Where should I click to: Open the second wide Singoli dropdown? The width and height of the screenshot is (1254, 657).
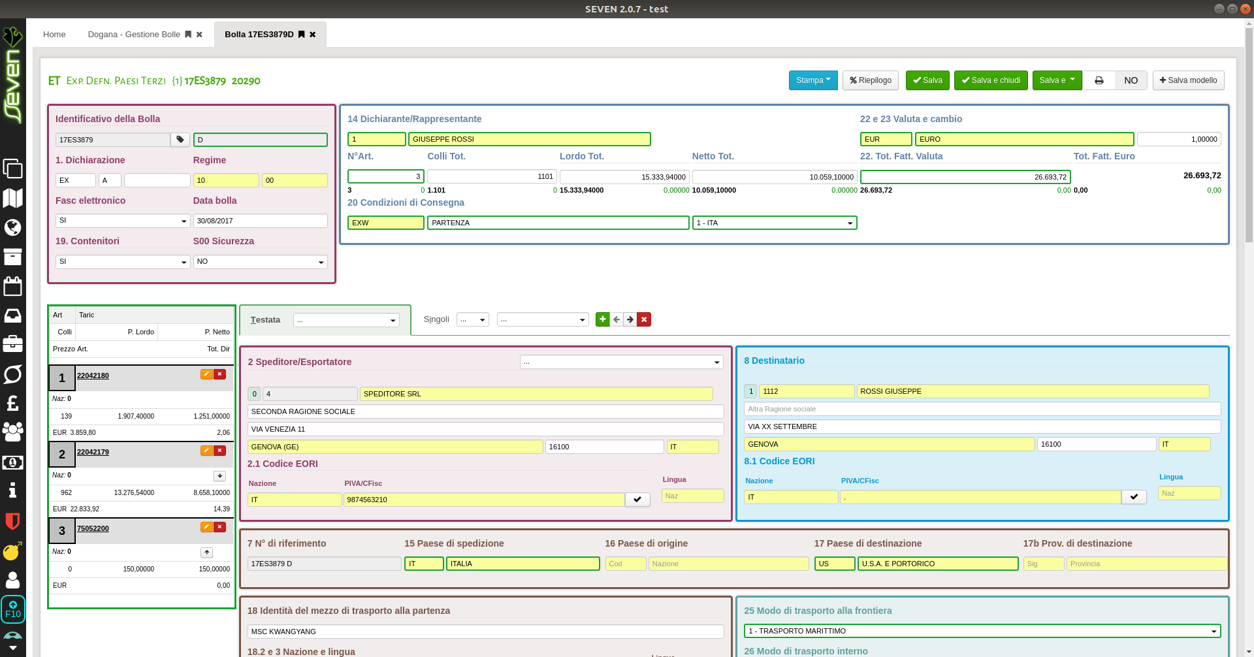(543, 319)
